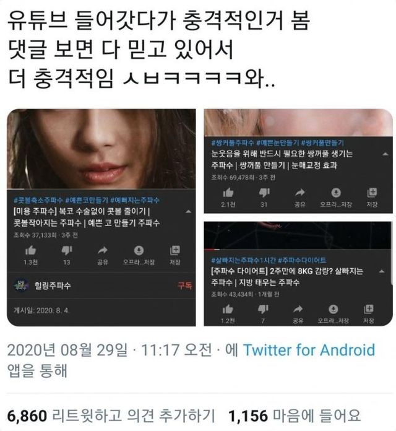Expand the nose video description arrow
This screenshot has height=431, width=396.
click(188, 212)
